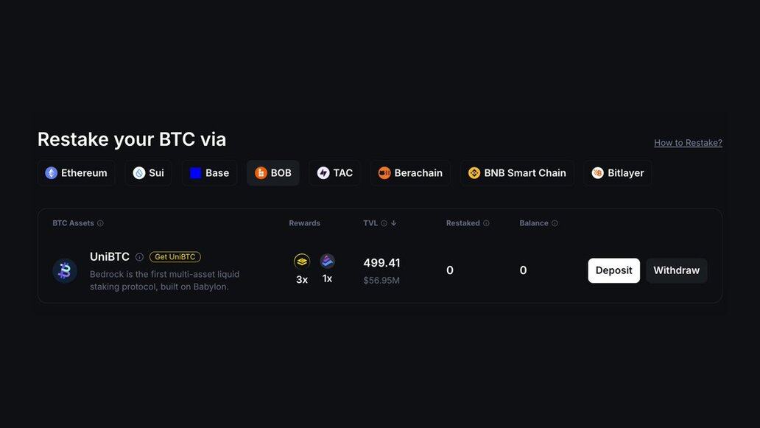Switch to the Base network tab
The width and height of the screenshot is (760, 428).
pyautogui.click(x=209, y=173)
